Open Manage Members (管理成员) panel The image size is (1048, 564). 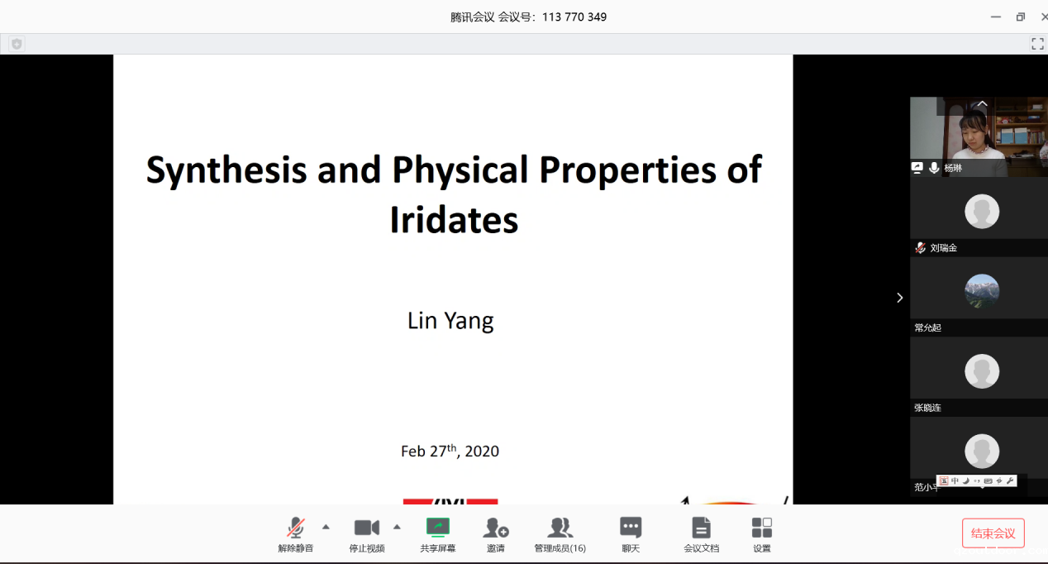(560, 529)
